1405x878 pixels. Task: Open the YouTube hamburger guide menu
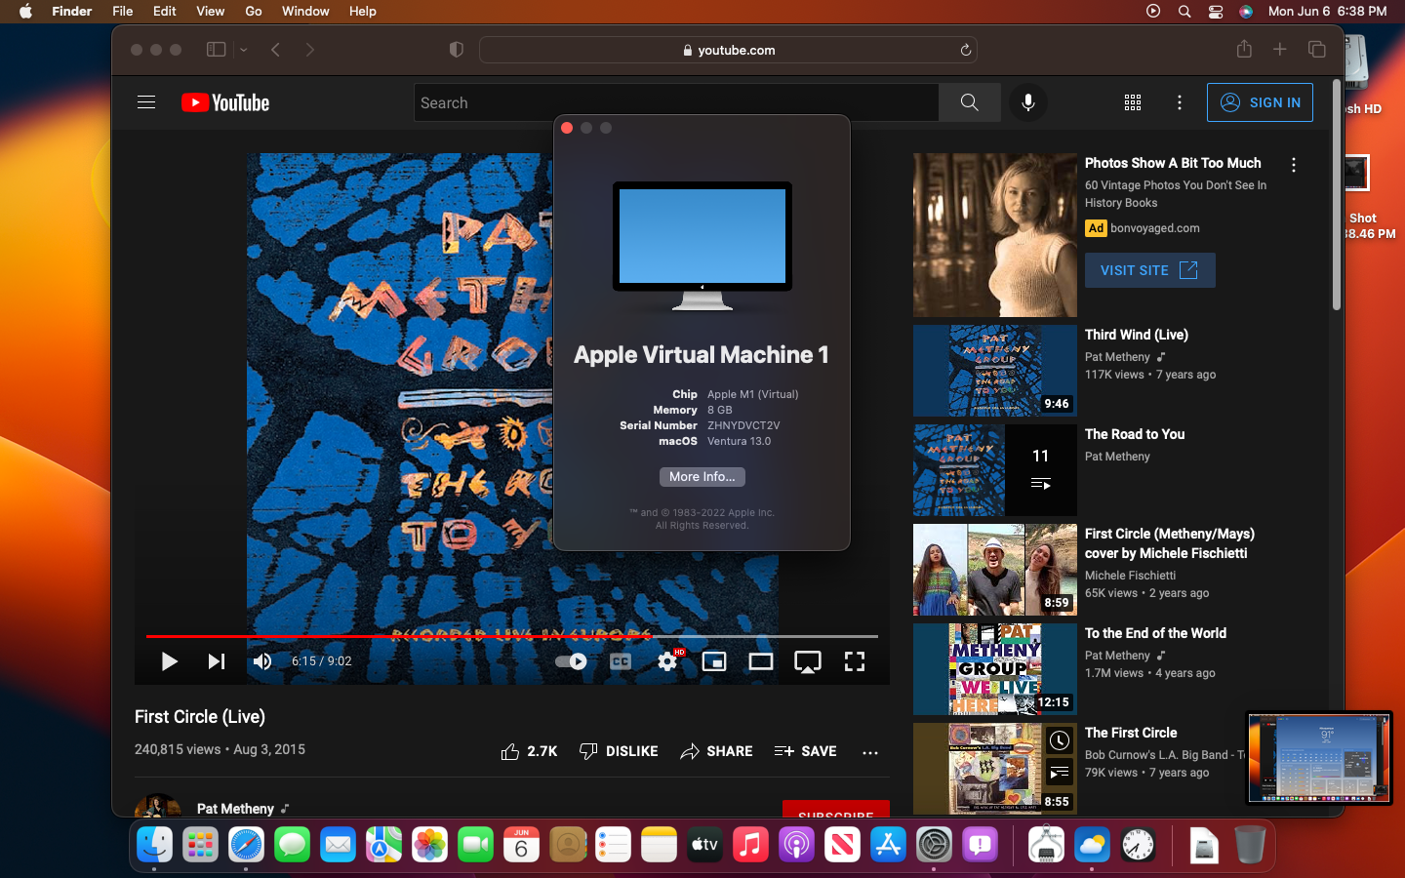[x=146, y=102]
